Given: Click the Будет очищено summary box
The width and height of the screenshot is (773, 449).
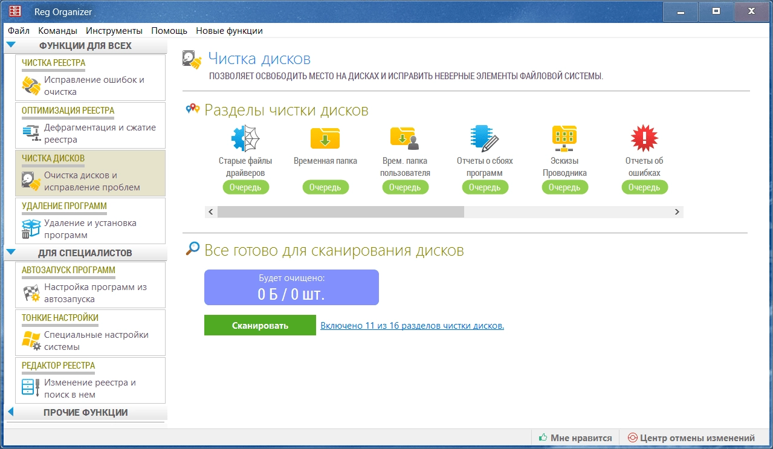Looking at the screenshot, I should tap(291, 288).
